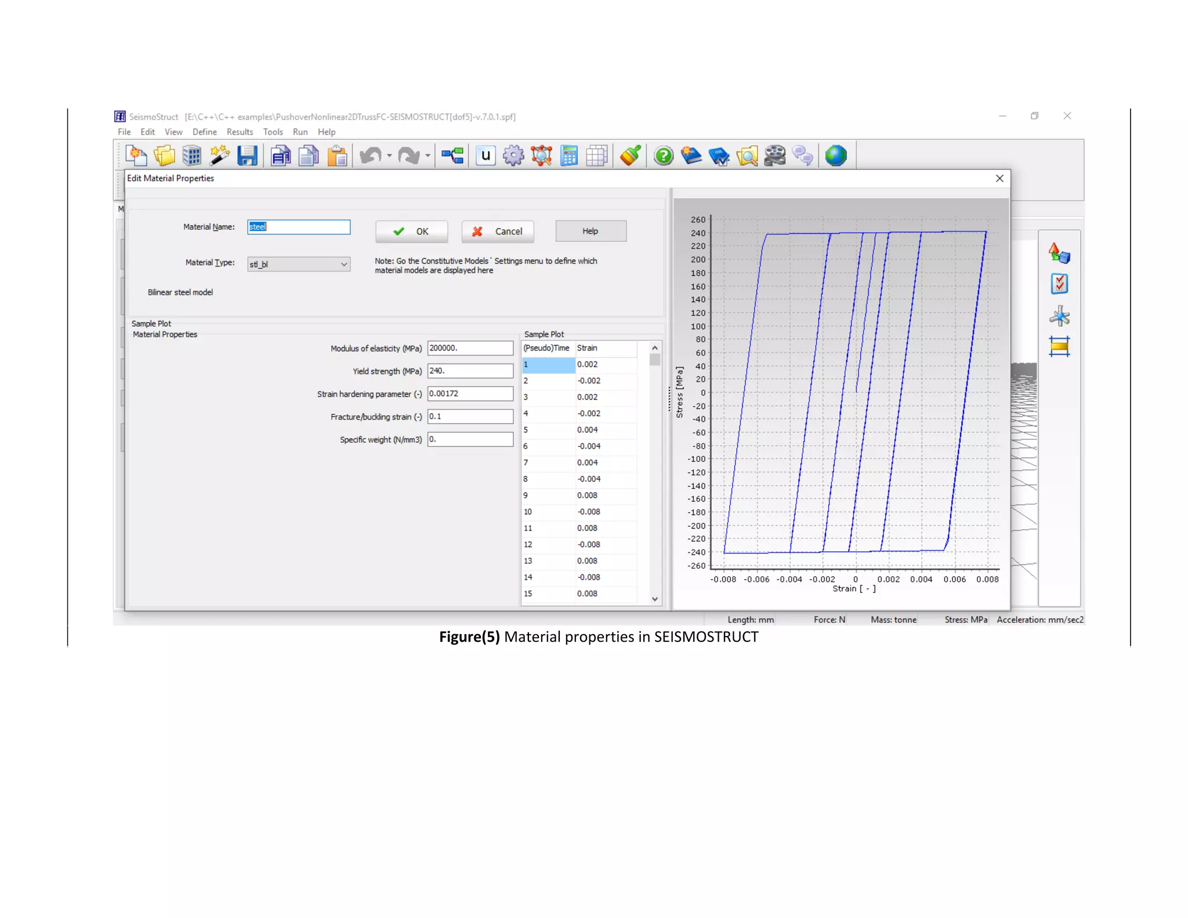Open the Run menu

click(300, 132)
